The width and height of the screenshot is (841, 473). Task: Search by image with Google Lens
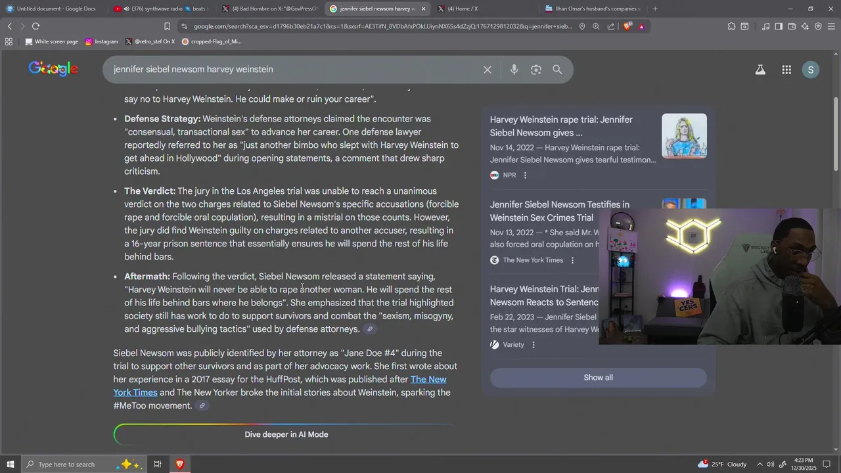point(536,70)
